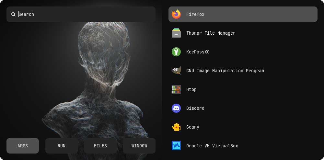The image size is (324, 160).
Task: Click the Thunar File Manager drawer icon
Action: [176, 33]
